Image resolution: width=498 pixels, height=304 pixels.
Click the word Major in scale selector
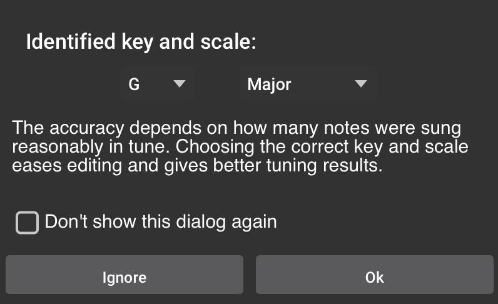coord(269,84)
